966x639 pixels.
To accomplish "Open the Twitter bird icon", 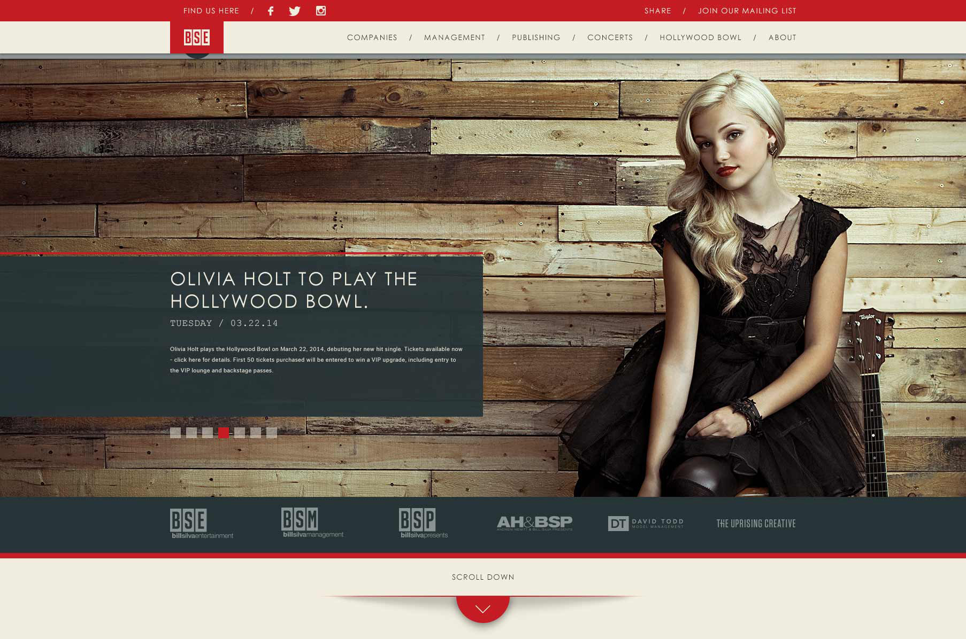I will click(295, 11).
